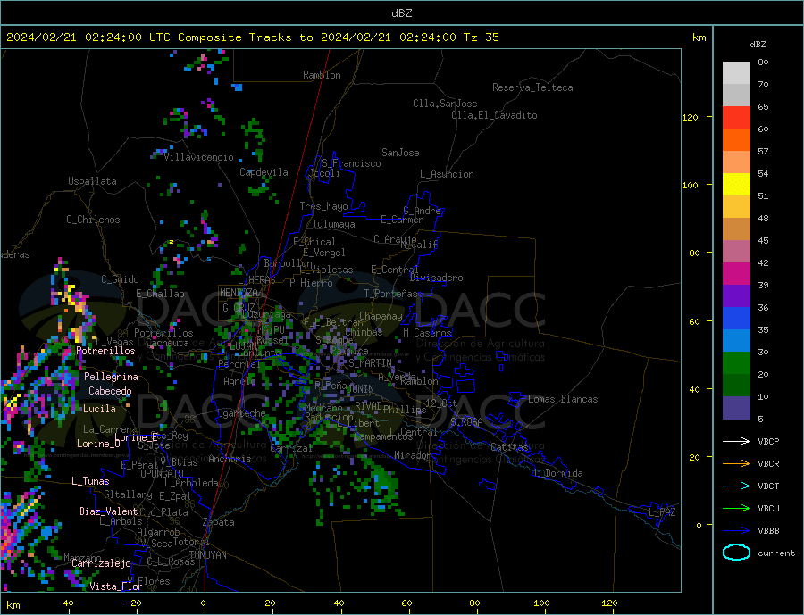Click the Cabecedo map label
This screenshot has height=615, width=804.
tap(110, 391)
